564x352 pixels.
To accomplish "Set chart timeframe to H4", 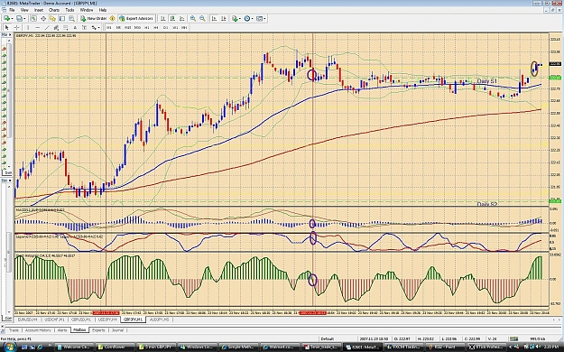I will click(156, 27).
